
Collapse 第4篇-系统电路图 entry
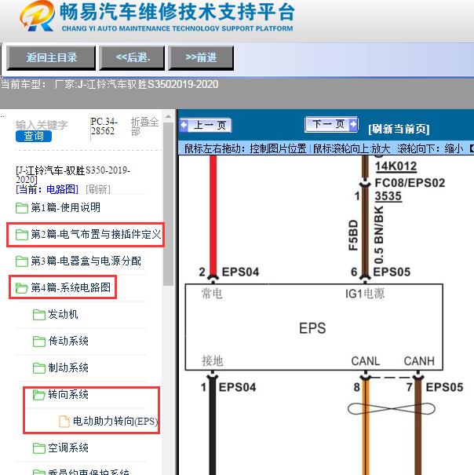coord(71,288)
